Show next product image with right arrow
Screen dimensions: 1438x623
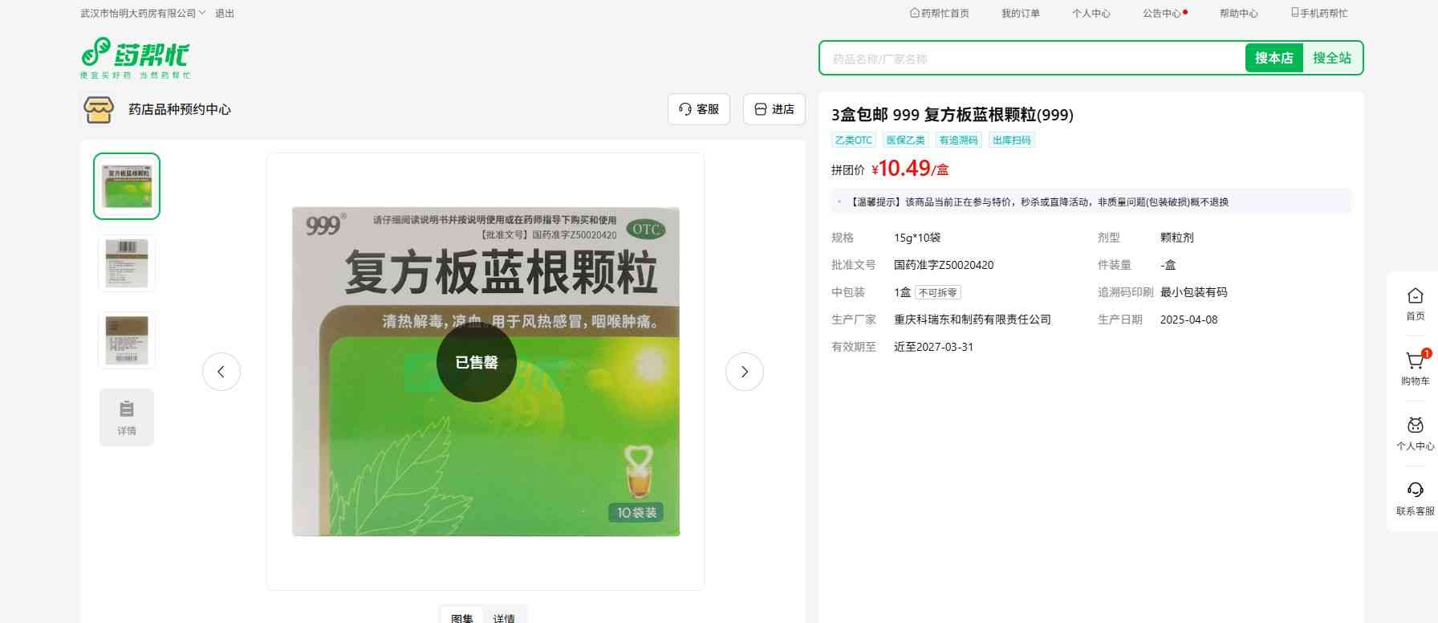click(x=744, y=372)
